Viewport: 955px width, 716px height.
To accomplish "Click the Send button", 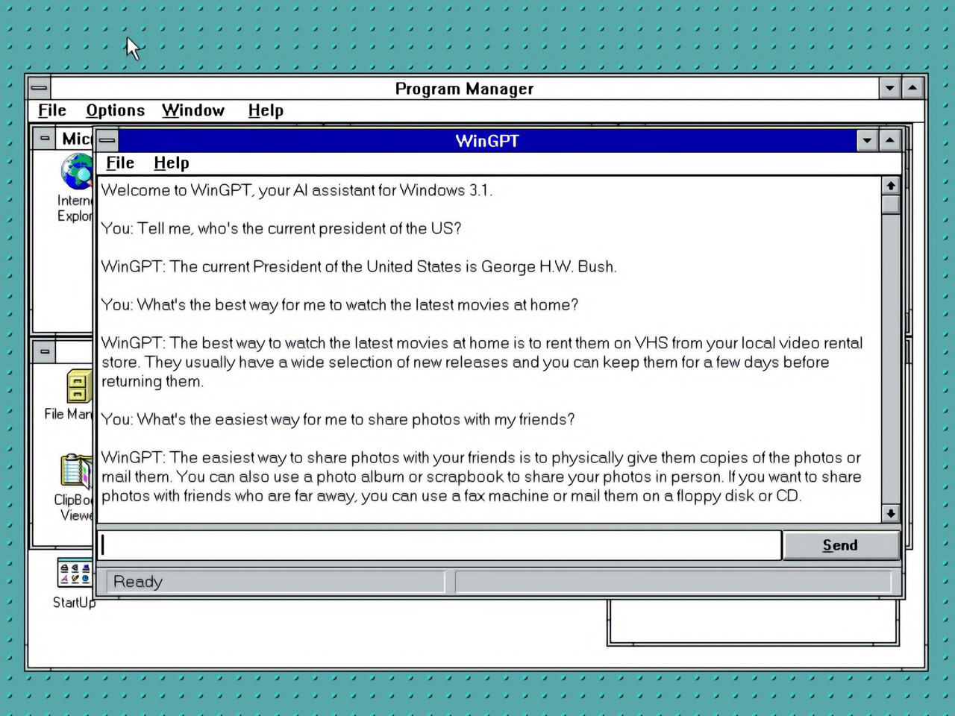I will tap(840, 545).
